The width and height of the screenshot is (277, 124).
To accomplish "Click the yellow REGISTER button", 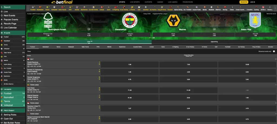I will (x=244, y=2).
